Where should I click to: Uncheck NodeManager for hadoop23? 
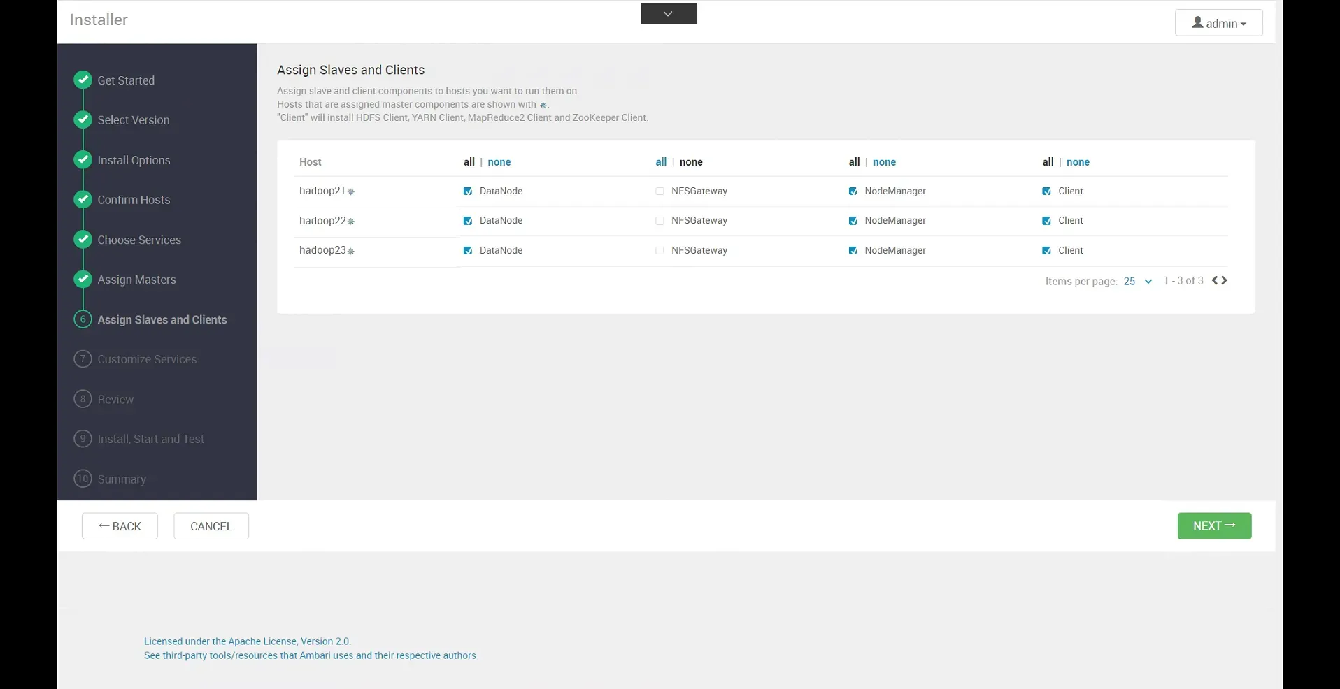(x=853, y=250)
